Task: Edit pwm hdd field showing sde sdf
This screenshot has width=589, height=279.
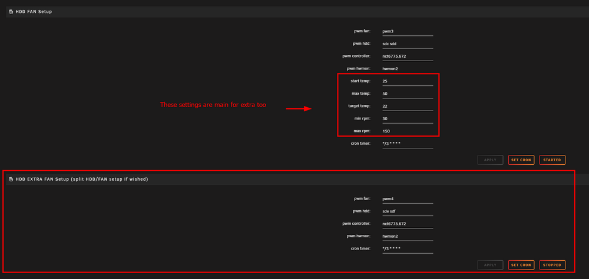Action: [x=408, y=211]
